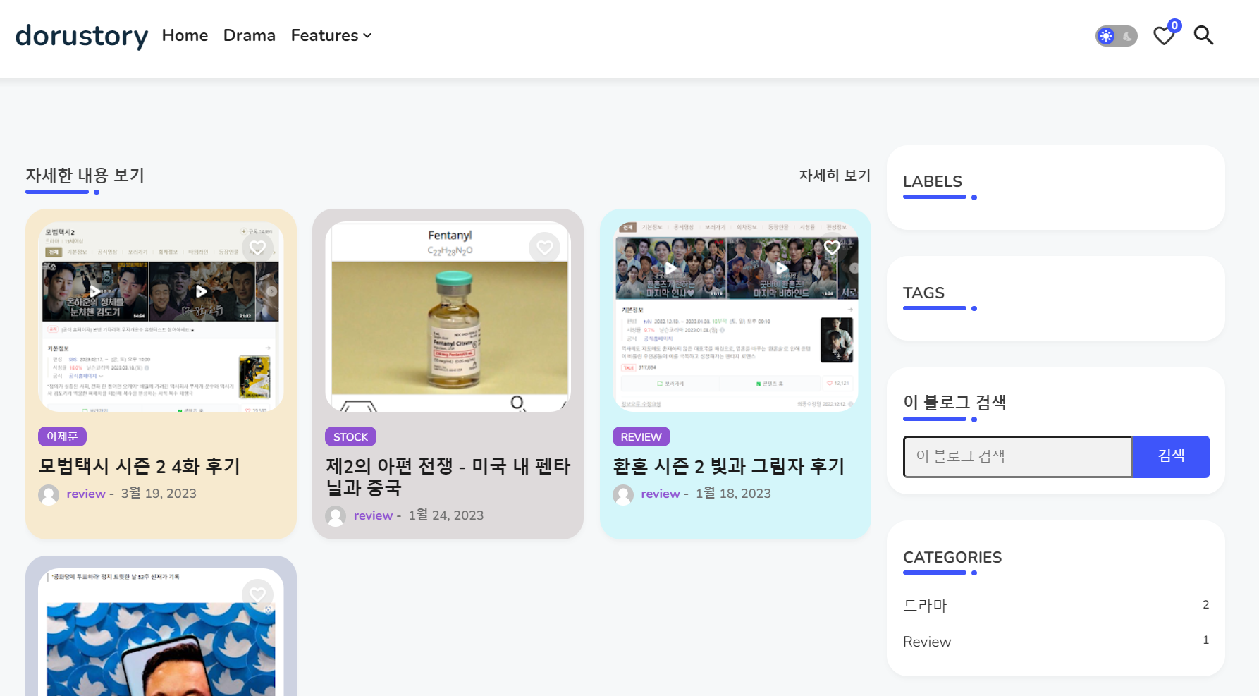Open post title 모범택시 시즌 2 4화 후기
The image size is (1259, 696).
tap(140, 466)
